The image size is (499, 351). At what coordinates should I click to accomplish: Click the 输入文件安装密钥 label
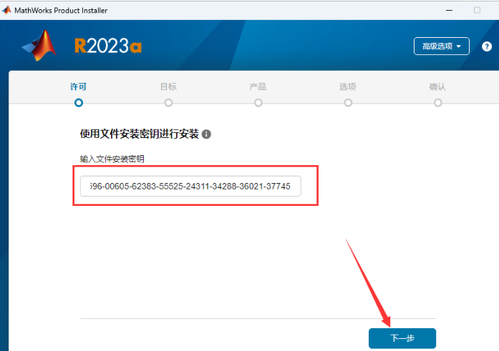click(112, 159)
